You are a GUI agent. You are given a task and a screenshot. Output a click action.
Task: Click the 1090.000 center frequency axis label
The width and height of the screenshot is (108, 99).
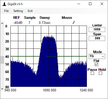[50, 90]
